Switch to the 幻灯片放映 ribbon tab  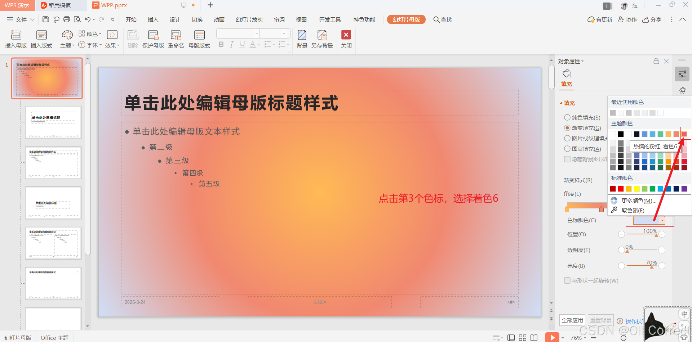click(249, 19)
